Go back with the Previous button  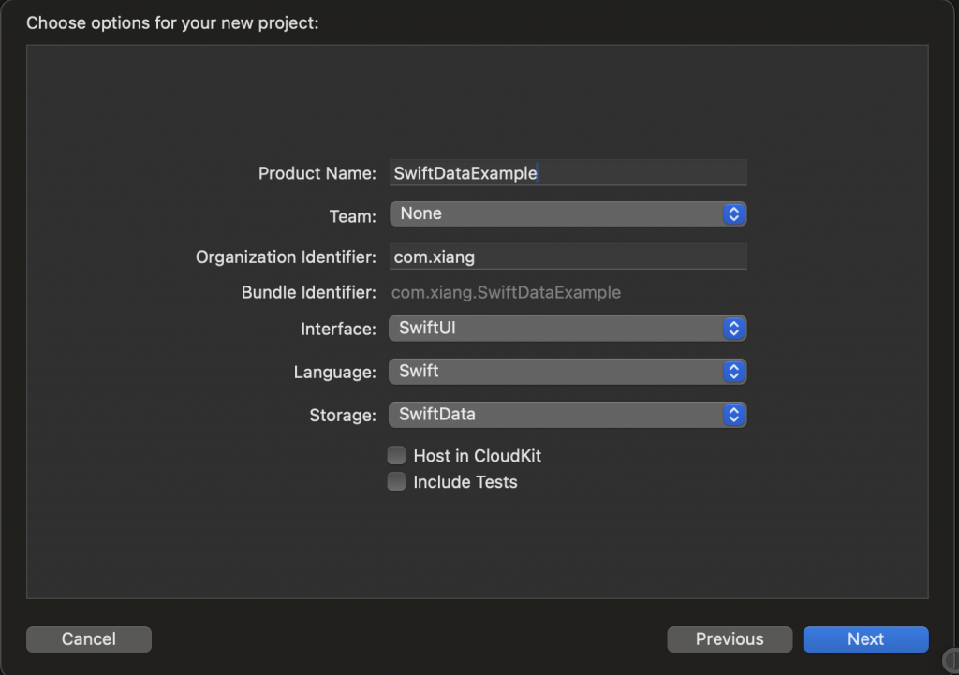[730, 638]
